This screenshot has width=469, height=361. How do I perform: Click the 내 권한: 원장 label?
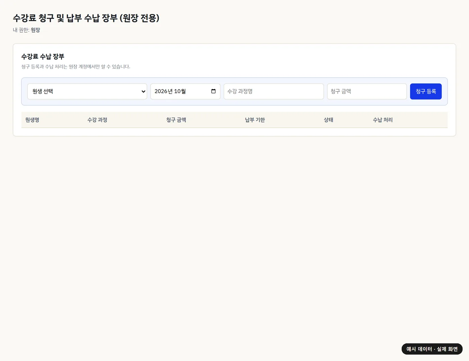(x=26, y=30)
